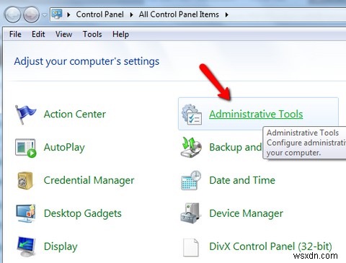Image resolution: width=346 pixels, height=263 pixels.
Task: Click the Date and Time calendar icon
Action: tap(191, 181)
